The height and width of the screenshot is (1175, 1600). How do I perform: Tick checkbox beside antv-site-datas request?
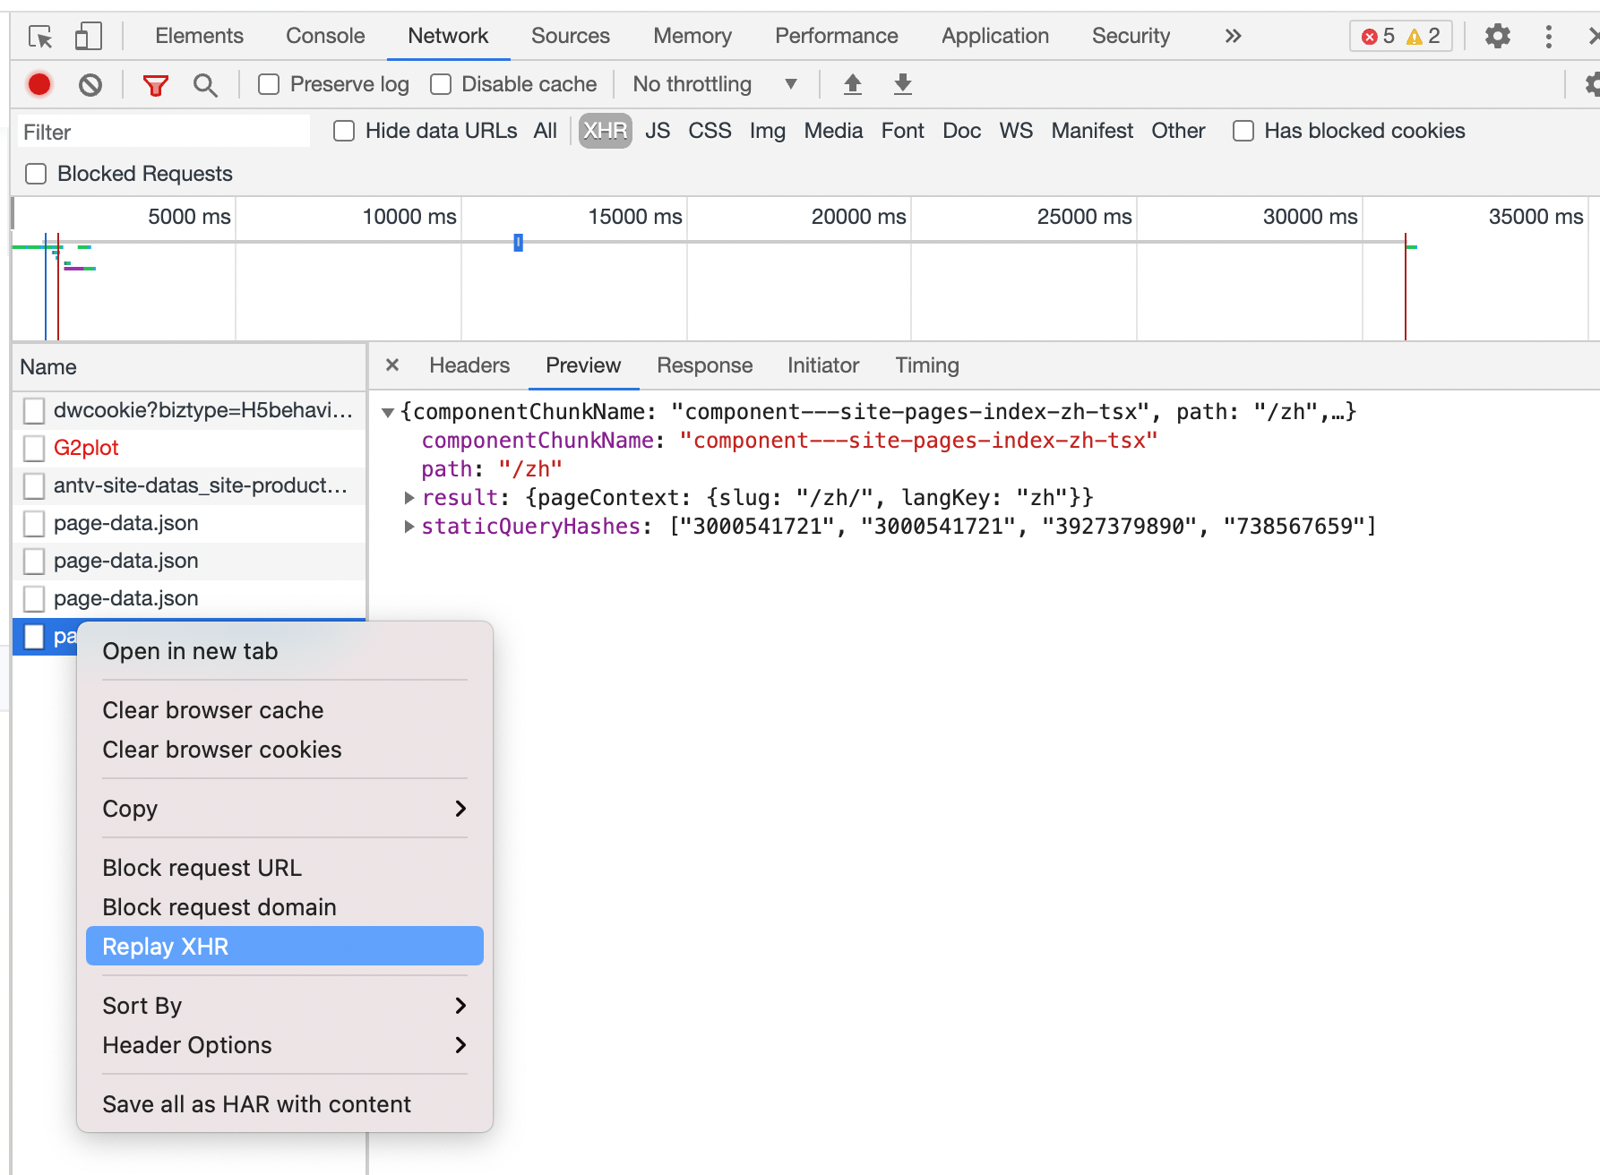(34, 486)
